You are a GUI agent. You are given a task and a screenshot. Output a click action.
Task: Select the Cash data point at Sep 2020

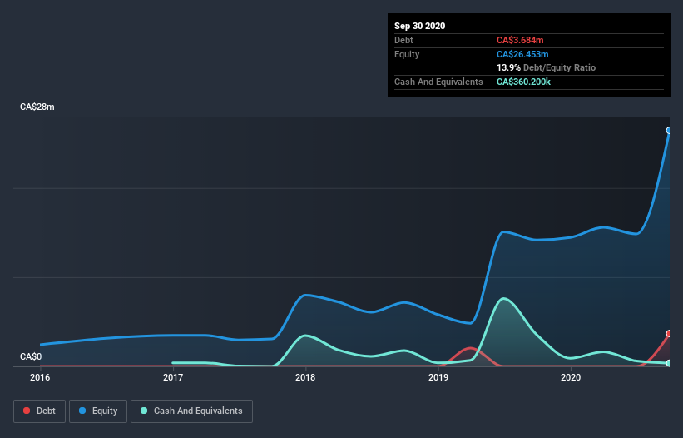[669, 363]
